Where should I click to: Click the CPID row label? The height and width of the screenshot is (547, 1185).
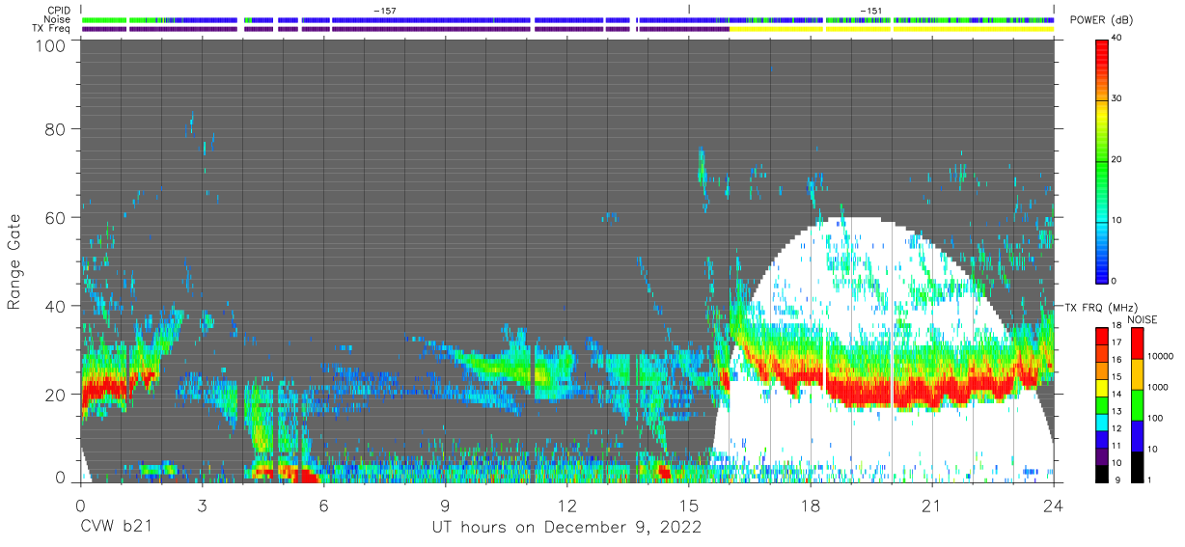60,11
